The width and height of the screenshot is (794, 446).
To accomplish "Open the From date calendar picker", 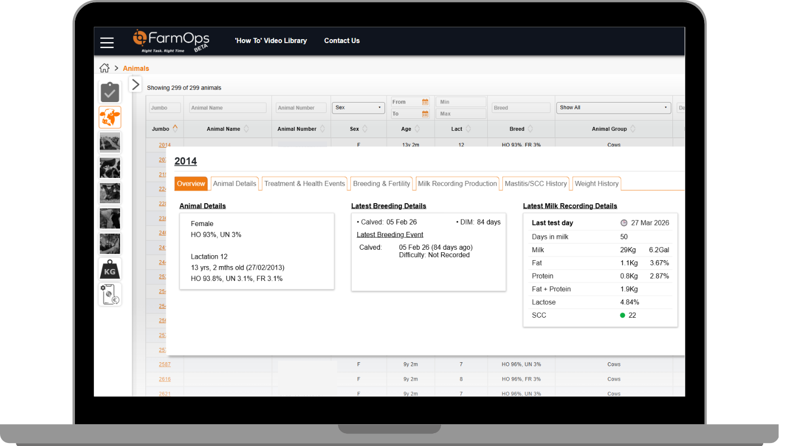I will (425, 102).
